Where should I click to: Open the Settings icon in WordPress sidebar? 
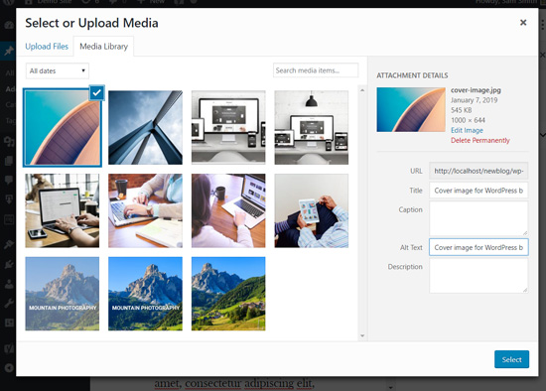pyautogui.click(x=9, y=323)
